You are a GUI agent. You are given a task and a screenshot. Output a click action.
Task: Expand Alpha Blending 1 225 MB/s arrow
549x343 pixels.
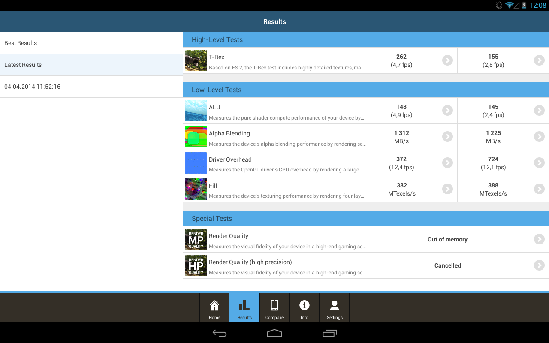[539, 137]
